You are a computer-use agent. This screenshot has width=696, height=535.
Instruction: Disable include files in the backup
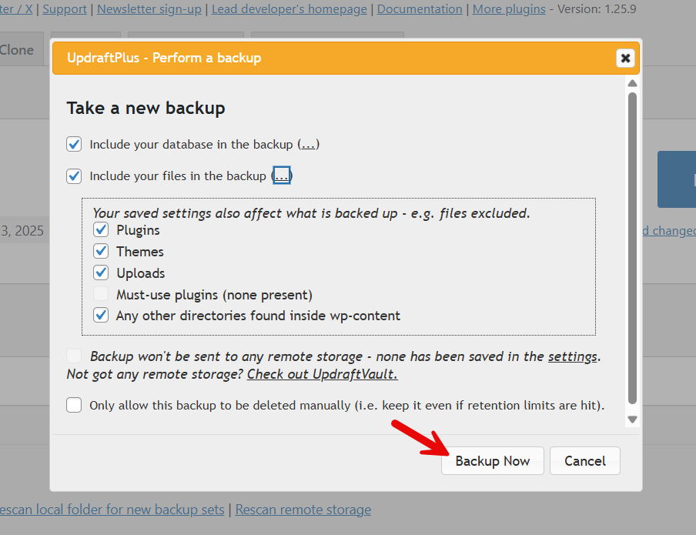(x=74, y=176)
